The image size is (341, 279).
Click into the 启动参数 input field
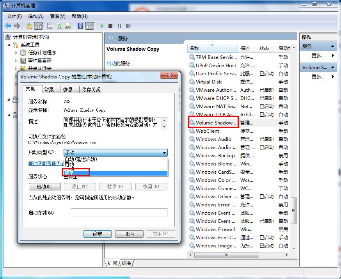click(119, 212)
